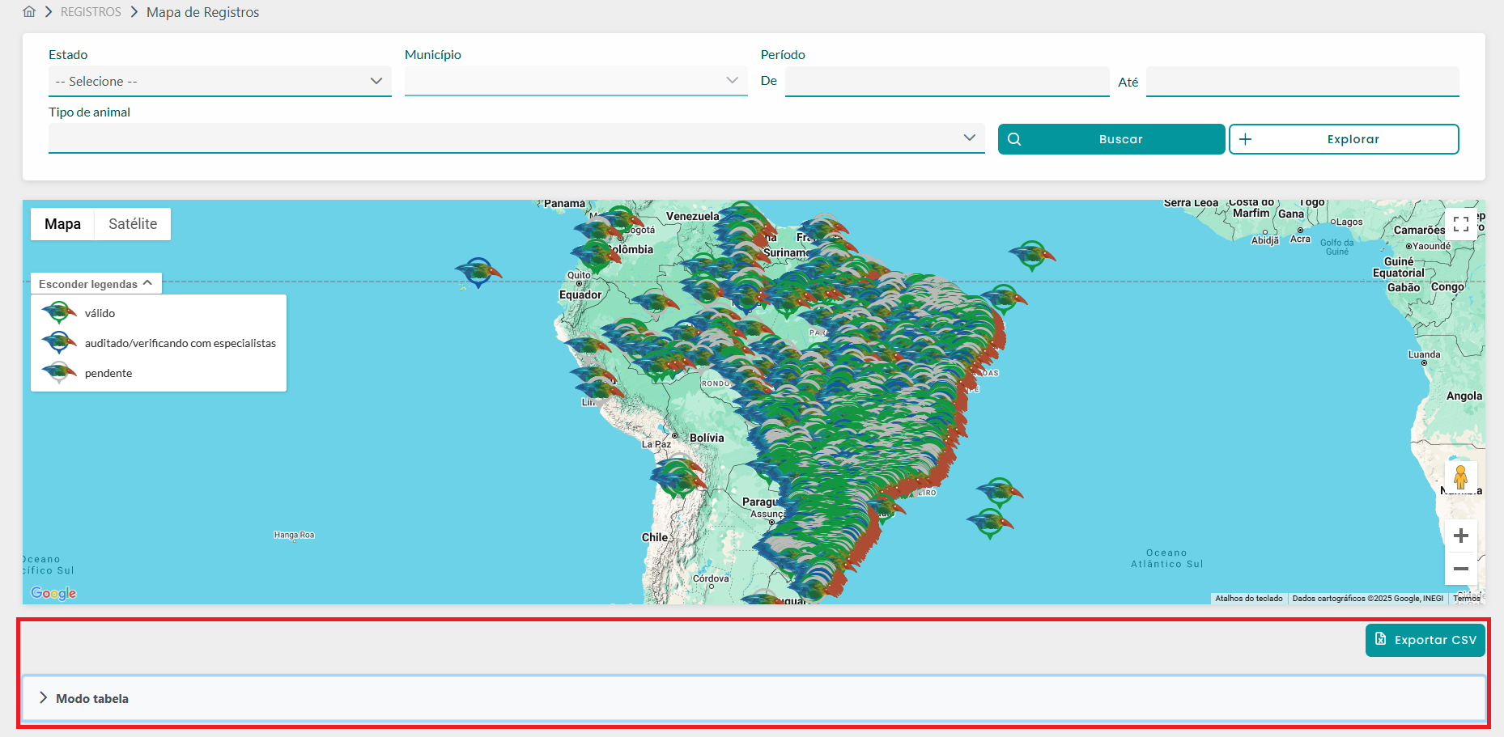Click the bird marker in the Pacific Ocean
The width and height of the screenshot is (1504, 737).
point(478,272)
